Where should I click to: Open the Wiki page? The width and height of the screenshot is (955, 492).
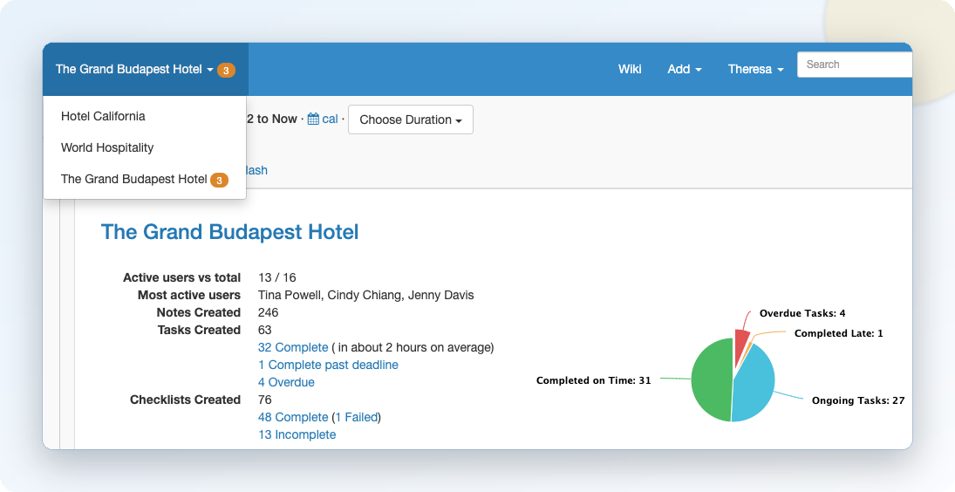[x=629, y=70]
